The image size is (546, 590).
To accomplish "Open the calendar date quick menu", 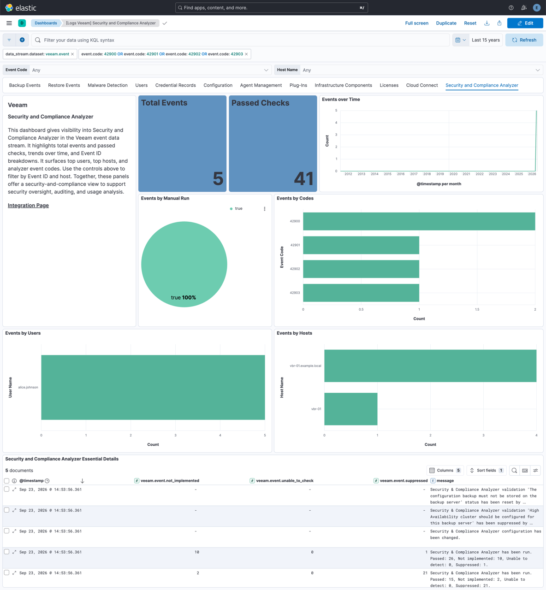I will point(461,40).
